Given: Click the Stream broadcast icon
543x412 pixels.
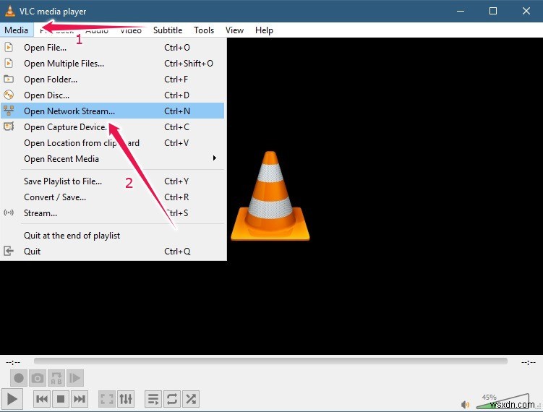Looking at the screenshot, I should click(9, 213).
